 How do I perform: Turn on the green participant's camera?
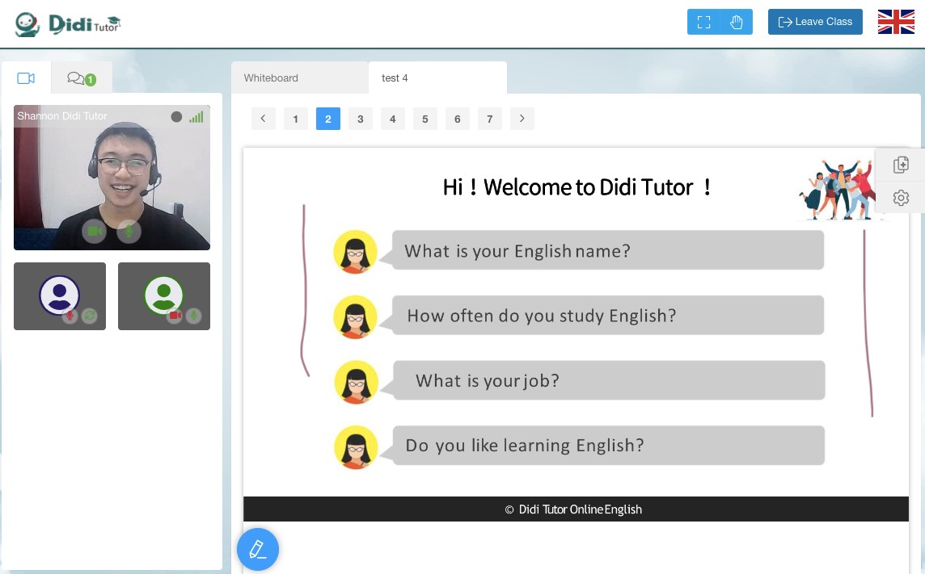click(175, 316)
